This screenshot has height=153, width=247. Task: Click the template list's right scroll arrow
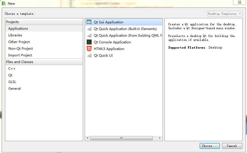(160, 138)
